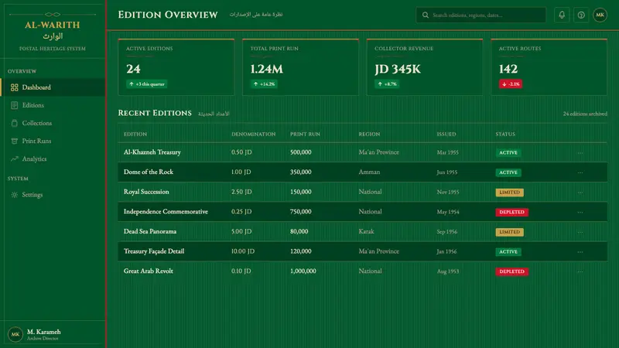Open the notifications bell icon

click(562, 15)
